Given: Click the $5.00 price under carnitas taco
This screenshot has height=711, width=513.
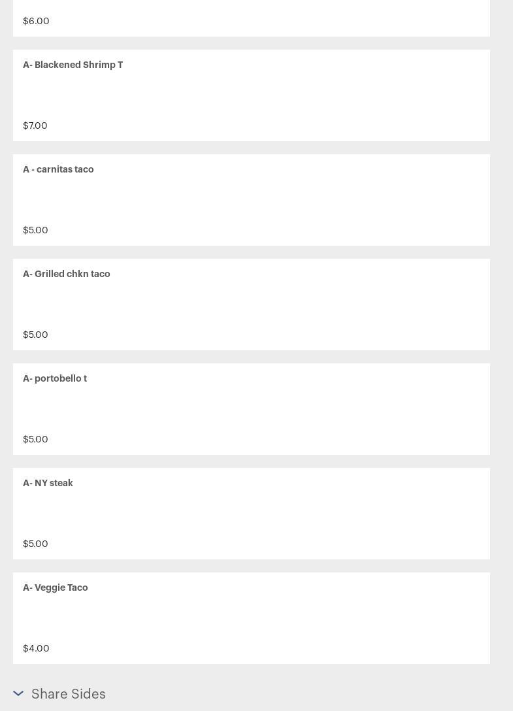Looking at the screenshot, I should [35, 230].
